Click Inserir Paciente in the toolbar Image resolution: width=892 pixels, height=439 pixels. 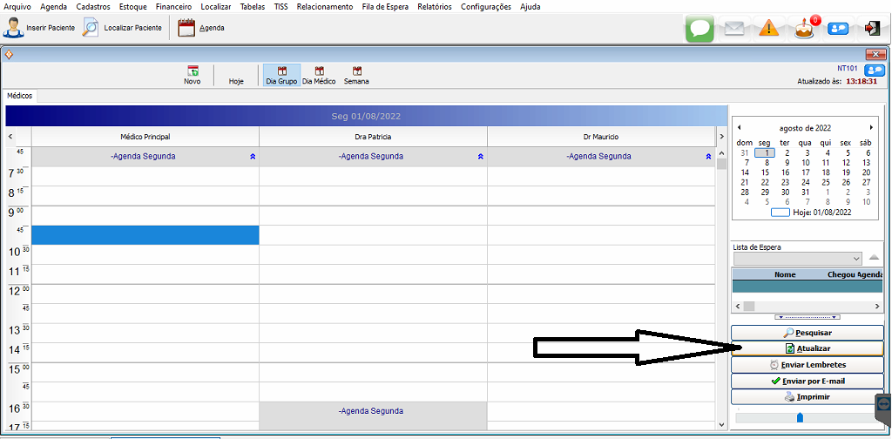click(39, 28)
